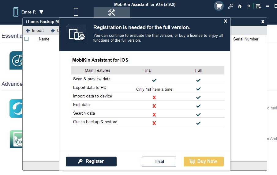The width and height of the screenshot is (277, 175).
Task: Click 'Import data to device' feature text
Action: (92, 96)
